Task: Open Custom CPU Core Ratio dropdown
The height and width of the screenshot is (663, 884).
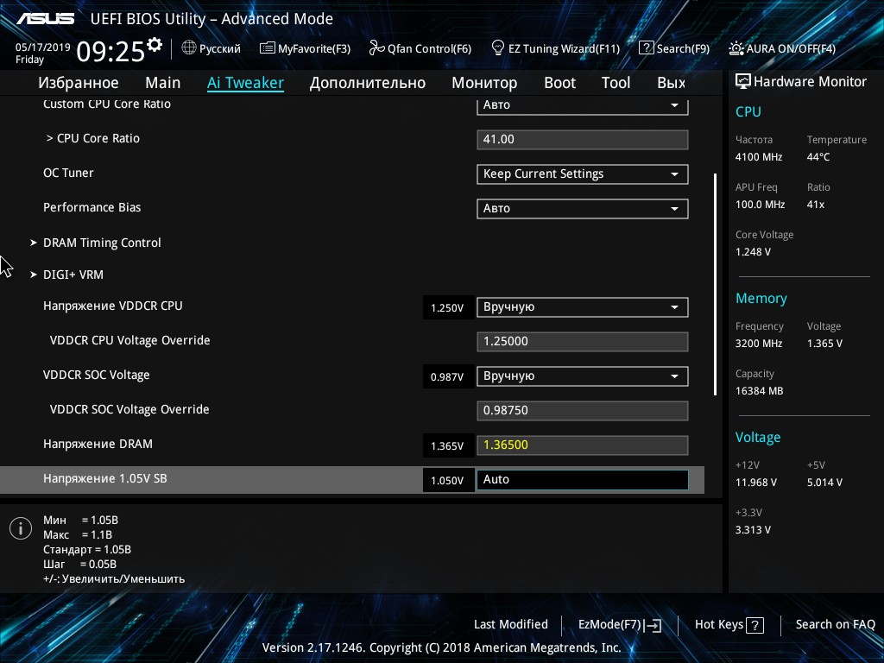Action: 583,105
